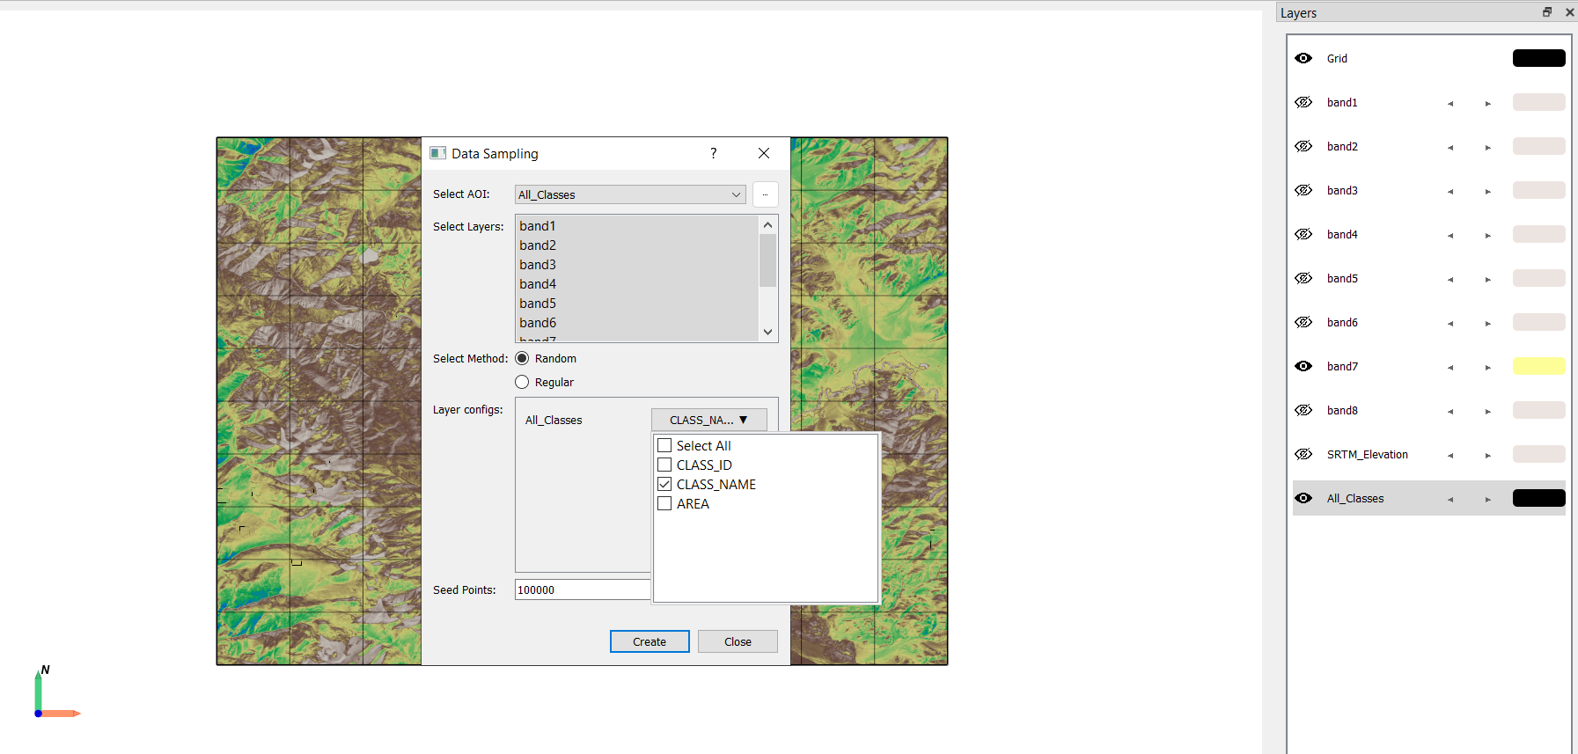1578x754 pixels.
Task: Click the right arrow on All_Classes layer
Action: pyautogui.click(x=1488, y=499)
